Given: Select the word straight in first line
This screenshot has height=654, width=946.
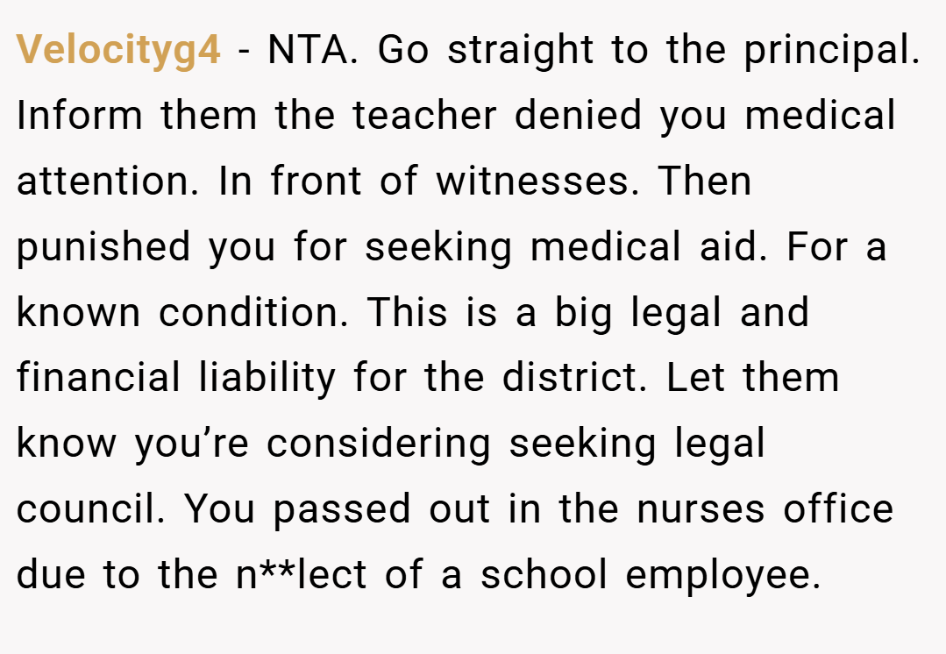Looking at the screenshot, I should point(521,50).
